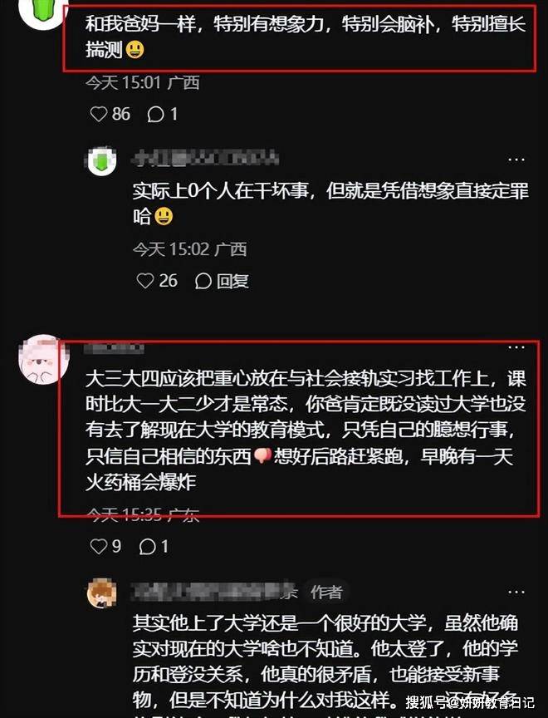Like the reply with 26 likes
The image size is (548, 718).
pyautogui.click(x=157, y=281)
